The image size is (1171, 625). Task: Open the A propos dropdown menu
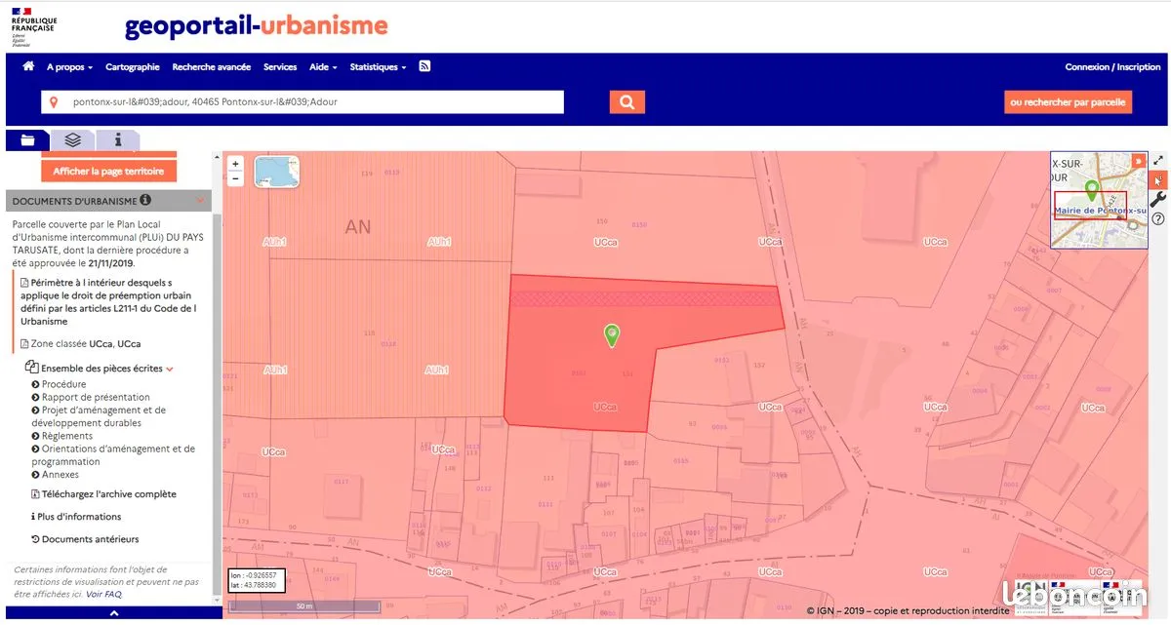click(x=69, y=67)
